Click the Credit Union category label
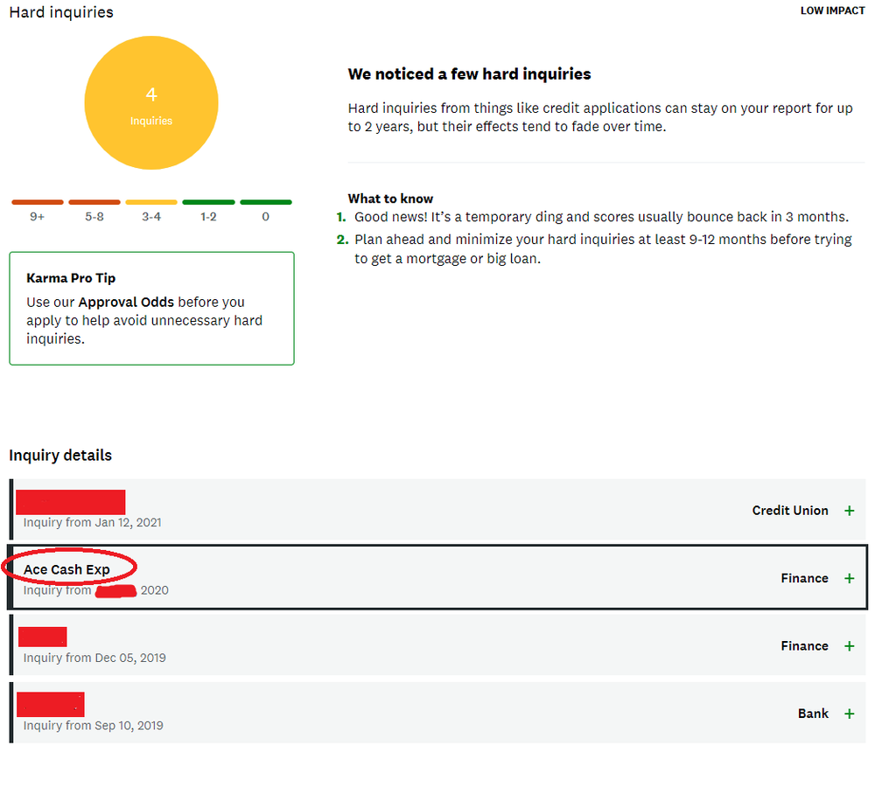875x794 pixels. pos(790,511)
